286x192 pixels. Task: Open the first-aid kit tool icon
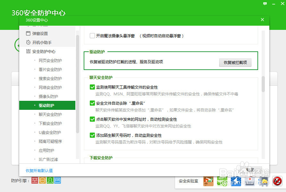[250, 181]
